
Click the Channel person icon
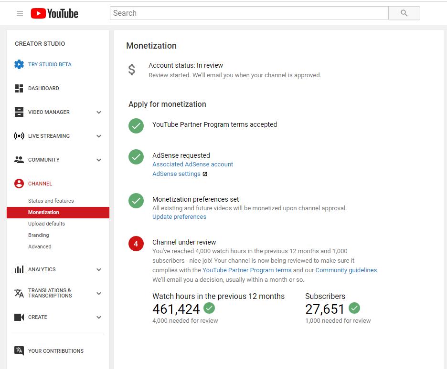19,184
